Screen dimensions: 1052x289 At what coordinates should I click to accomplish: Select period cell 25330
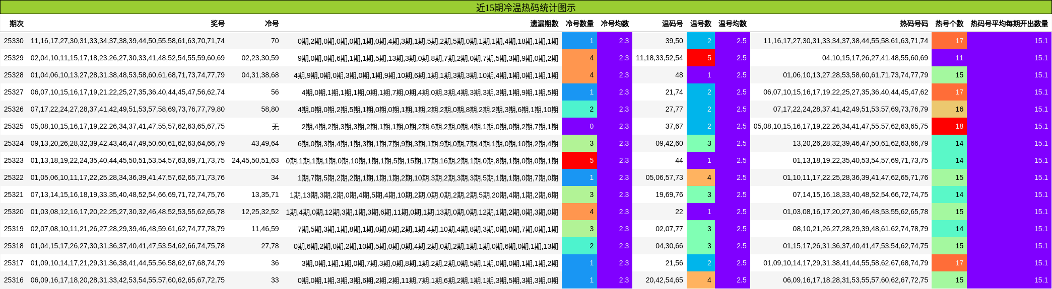coord(14,41)
